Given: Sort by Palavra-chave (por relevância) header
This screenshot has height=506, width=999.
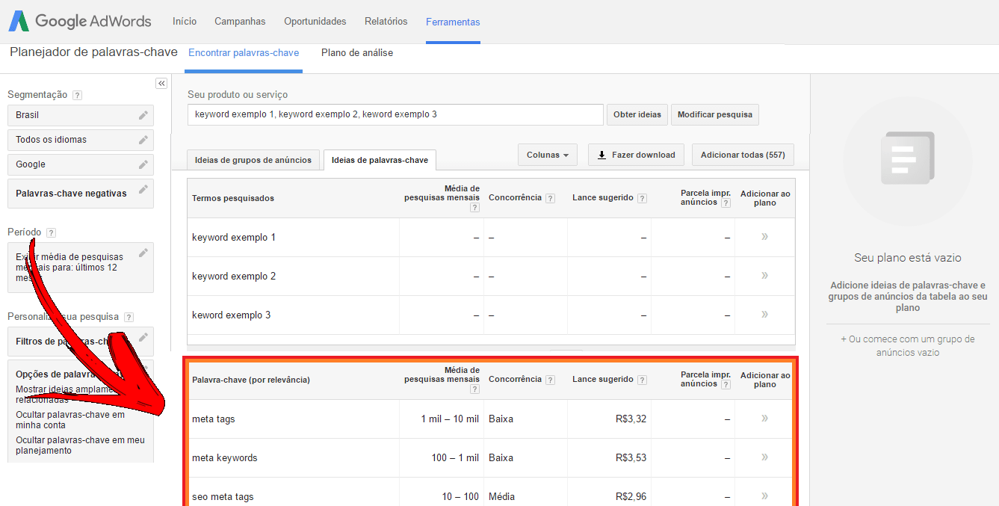Looking at the screenshot, I should (x=251, y=380).
